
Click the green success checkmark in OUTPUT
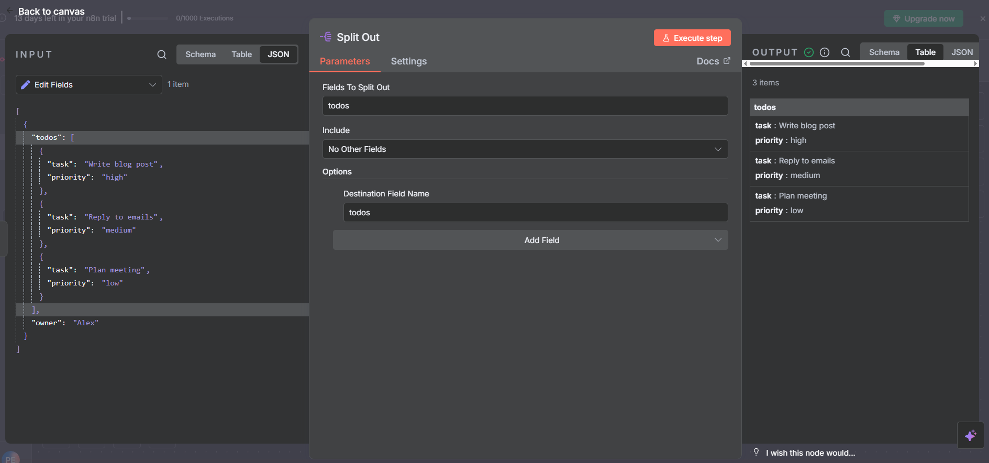click(809, 52)
